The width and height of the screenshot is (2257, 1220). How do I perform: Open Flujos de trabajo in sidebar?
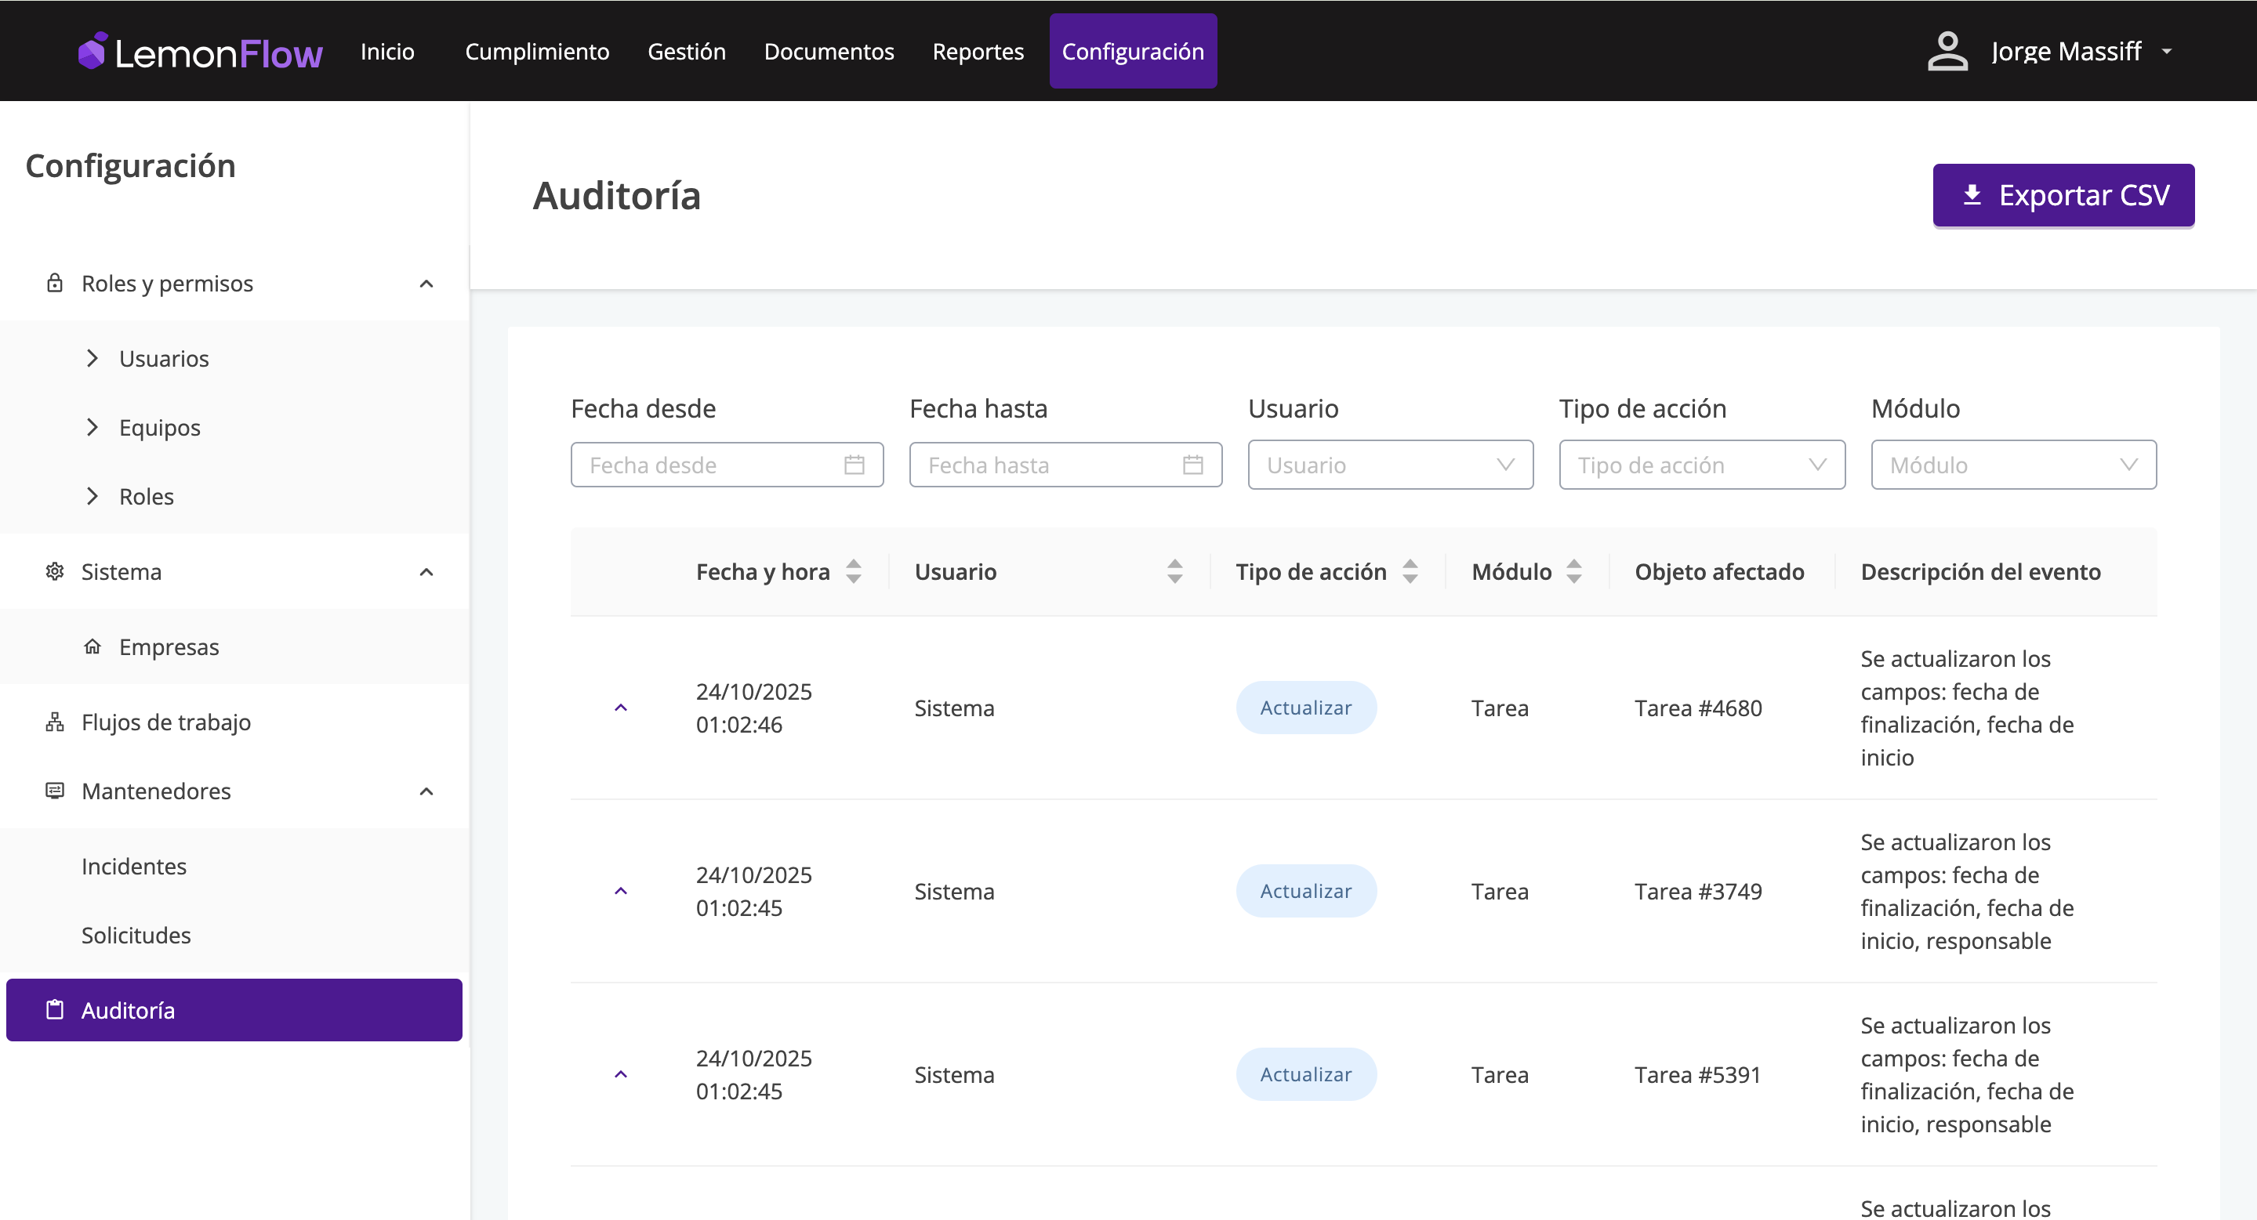point(165,722)
